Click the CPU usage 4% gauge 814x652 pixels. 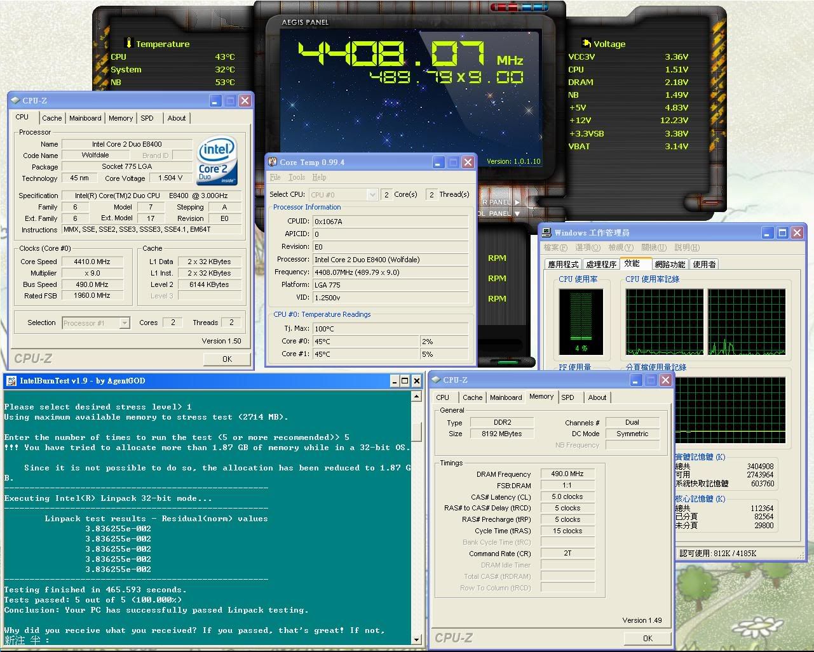[581, 321]
